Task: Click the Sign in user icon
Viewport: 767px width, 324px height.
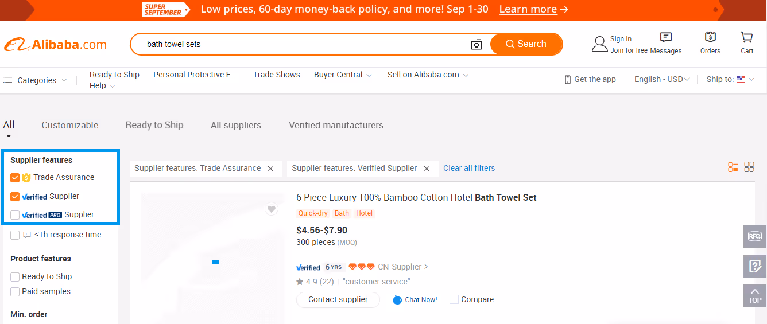Action: pyautogui.click(x=600, y=44)
